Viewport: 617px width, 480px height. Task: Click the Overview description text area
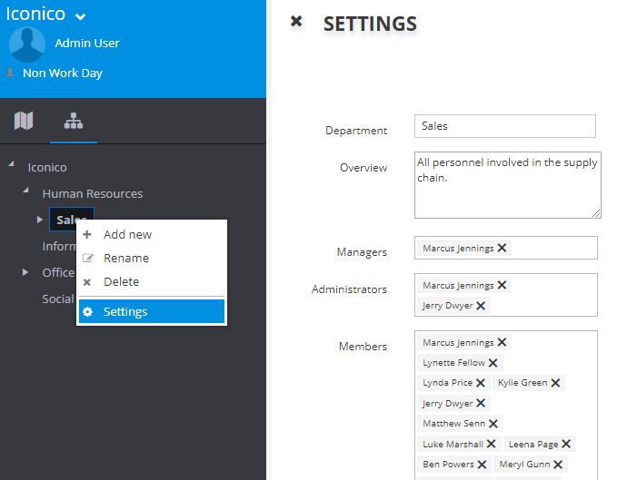(x=507, y=184)
